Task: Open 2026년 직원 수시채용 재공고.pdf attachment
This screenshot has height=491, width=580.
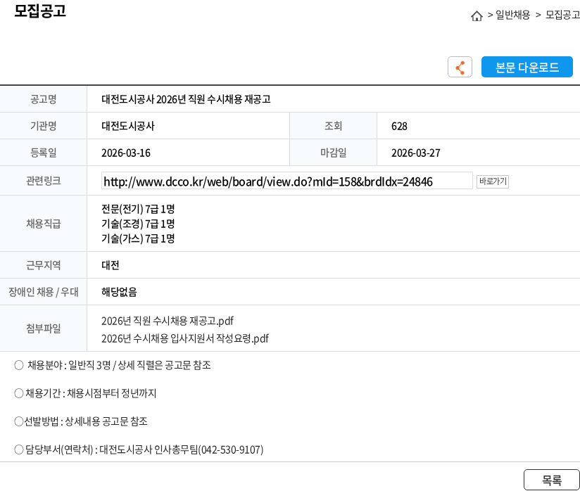Action: click(168, 321)
